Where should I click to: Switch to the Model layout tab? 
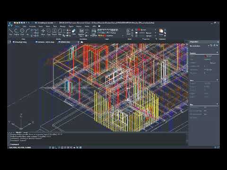click(19, 133)
